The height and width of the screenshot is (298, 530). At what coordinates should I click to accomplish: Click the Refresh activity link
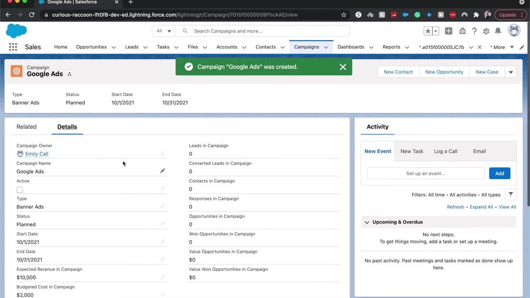[x=455, y=207]
